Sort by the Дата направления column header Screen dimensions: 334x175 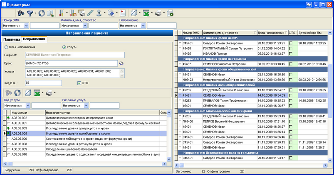coord(272,33)
